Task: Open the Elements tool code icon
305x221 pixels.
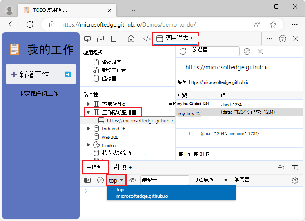Action: [x=147, y=39]
